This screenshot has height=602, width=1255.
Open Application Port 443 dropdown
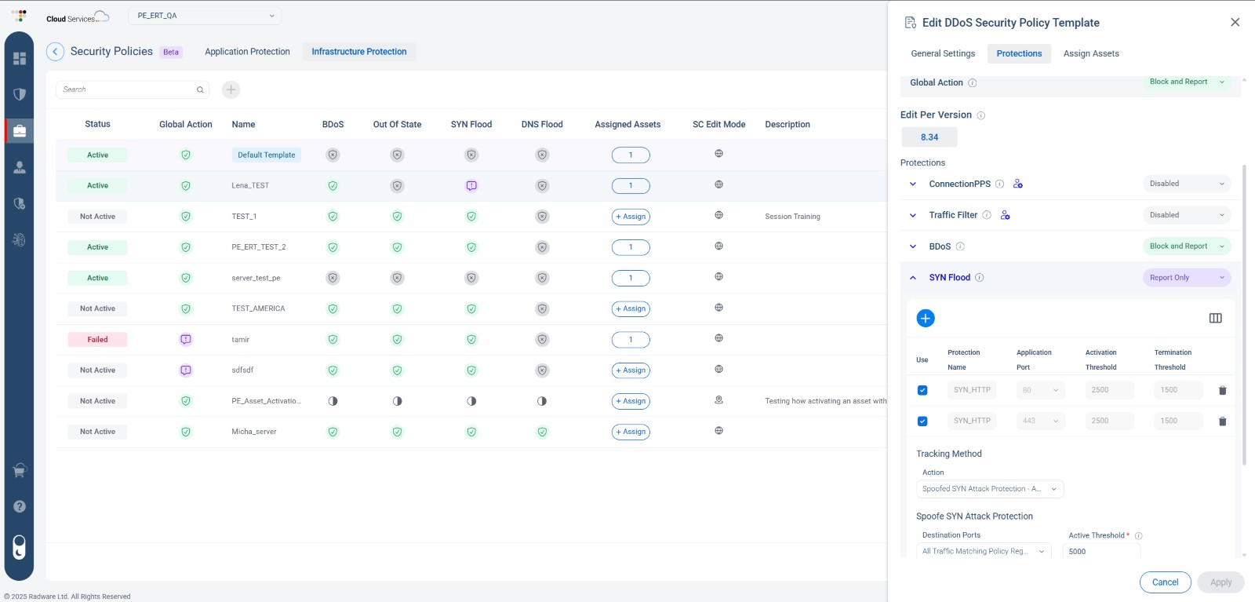(x=1041, y=421)
